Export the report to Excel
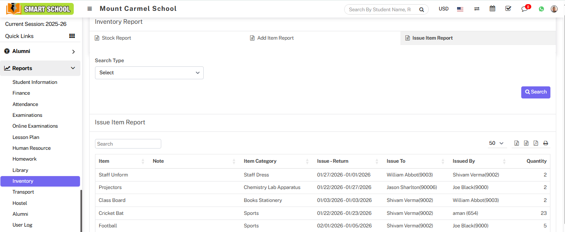The image size is (565, 232). 517,143
